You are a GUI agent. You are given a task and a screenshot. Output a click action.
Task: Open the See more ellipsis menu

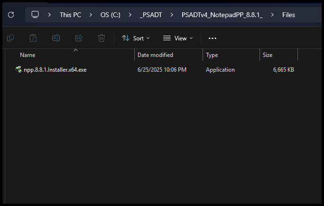(x=213, y=38)
